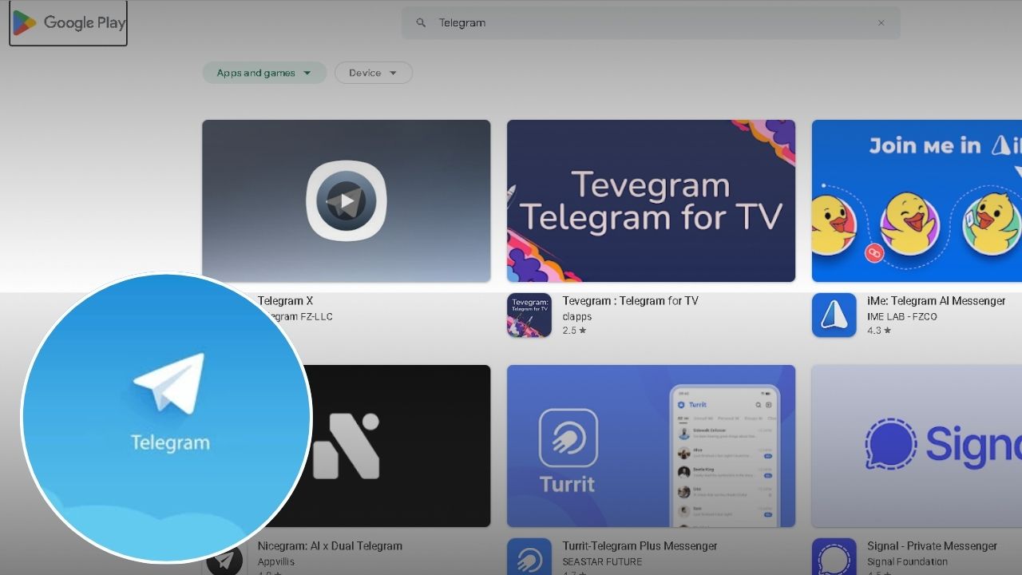1022x575 pixels.
Task: Play the Telegram X preview video
Action: [346, 201]
